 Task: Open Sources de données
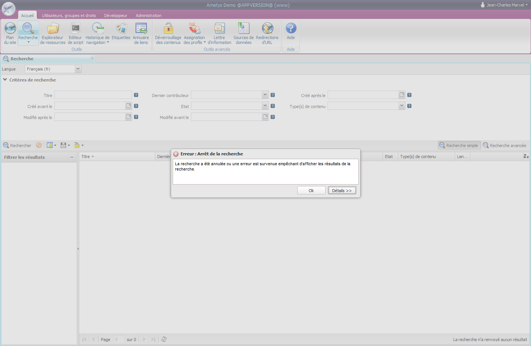[x=243, y=33]
